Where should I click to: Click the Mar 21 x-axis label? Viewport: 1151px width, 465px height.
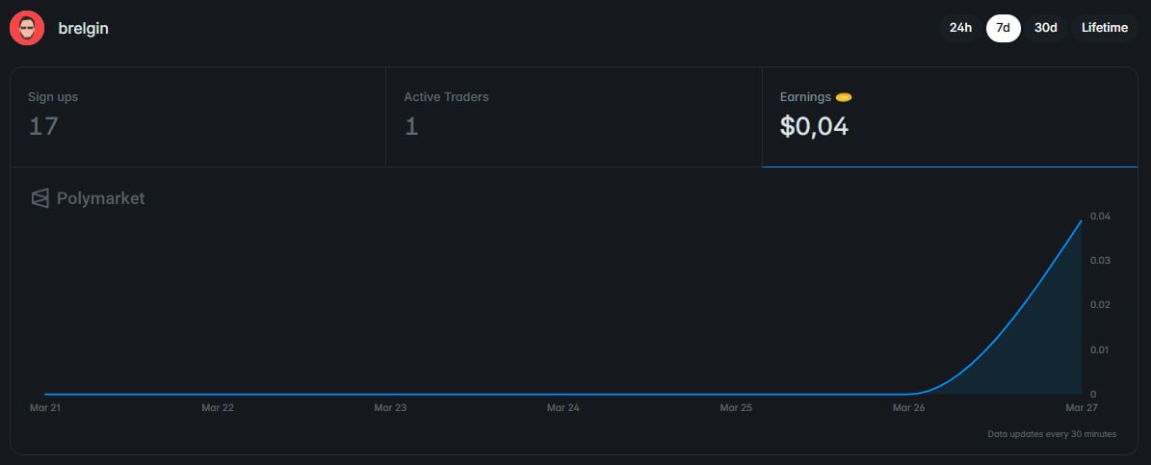click(44, 407)
